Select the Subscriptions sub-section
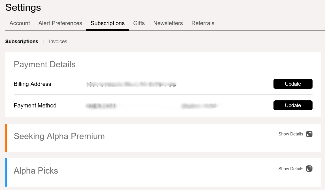The width and height of the screenshot is (325, 190). [x=22, y=41]
